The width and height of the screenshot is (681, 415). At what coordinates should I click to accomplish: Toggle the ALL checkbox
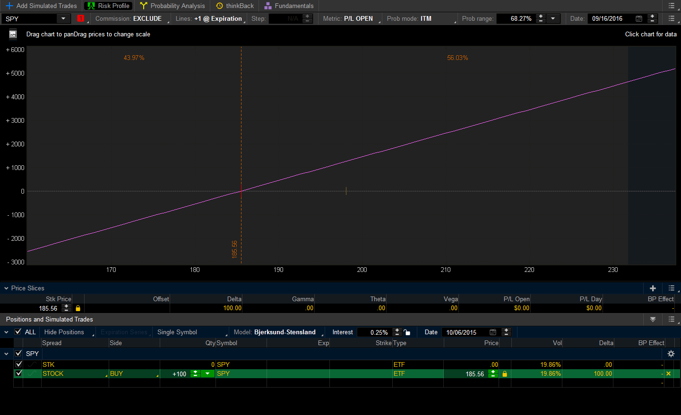click(18, 332)
